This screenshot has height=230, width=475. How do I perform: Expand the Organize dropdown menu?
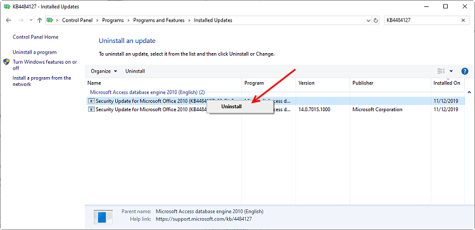coord(104,71)
